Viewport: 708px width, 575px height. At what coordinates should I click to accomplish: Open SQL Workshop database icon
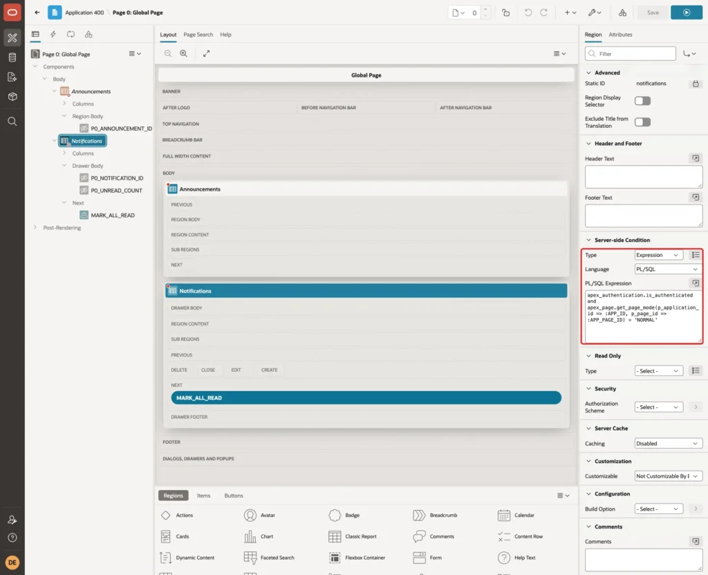12,57
